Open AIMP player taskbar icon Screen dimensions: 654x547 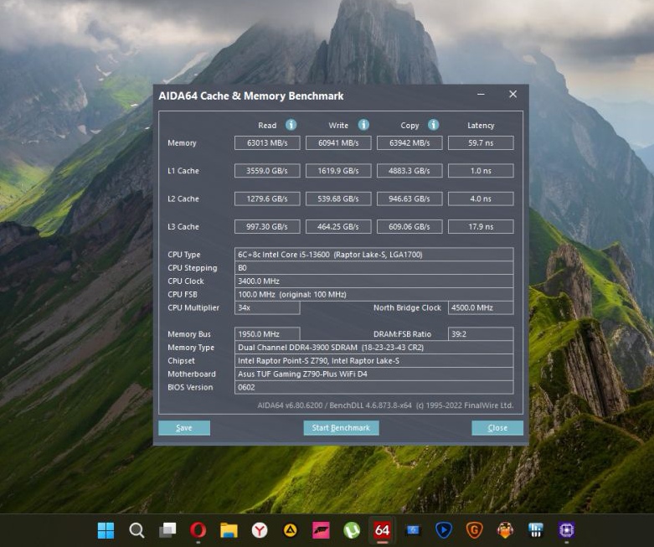[x=291, y=530]
